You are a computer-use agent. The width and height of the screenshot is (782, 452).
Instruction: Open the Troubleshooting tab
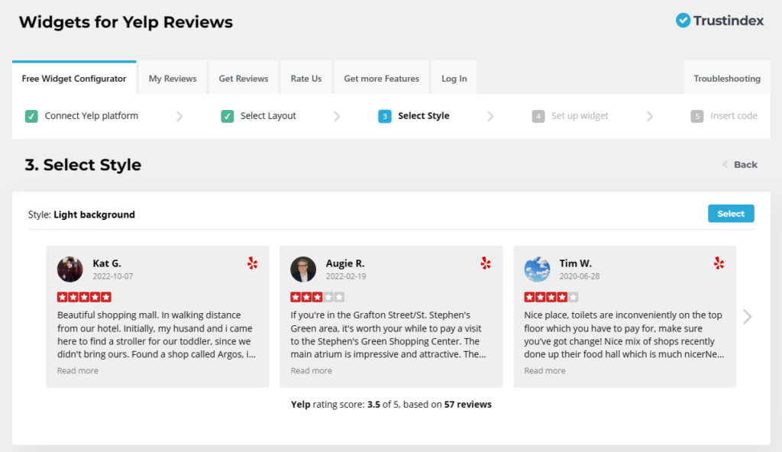pyautogui.click(x=726, y=77)
